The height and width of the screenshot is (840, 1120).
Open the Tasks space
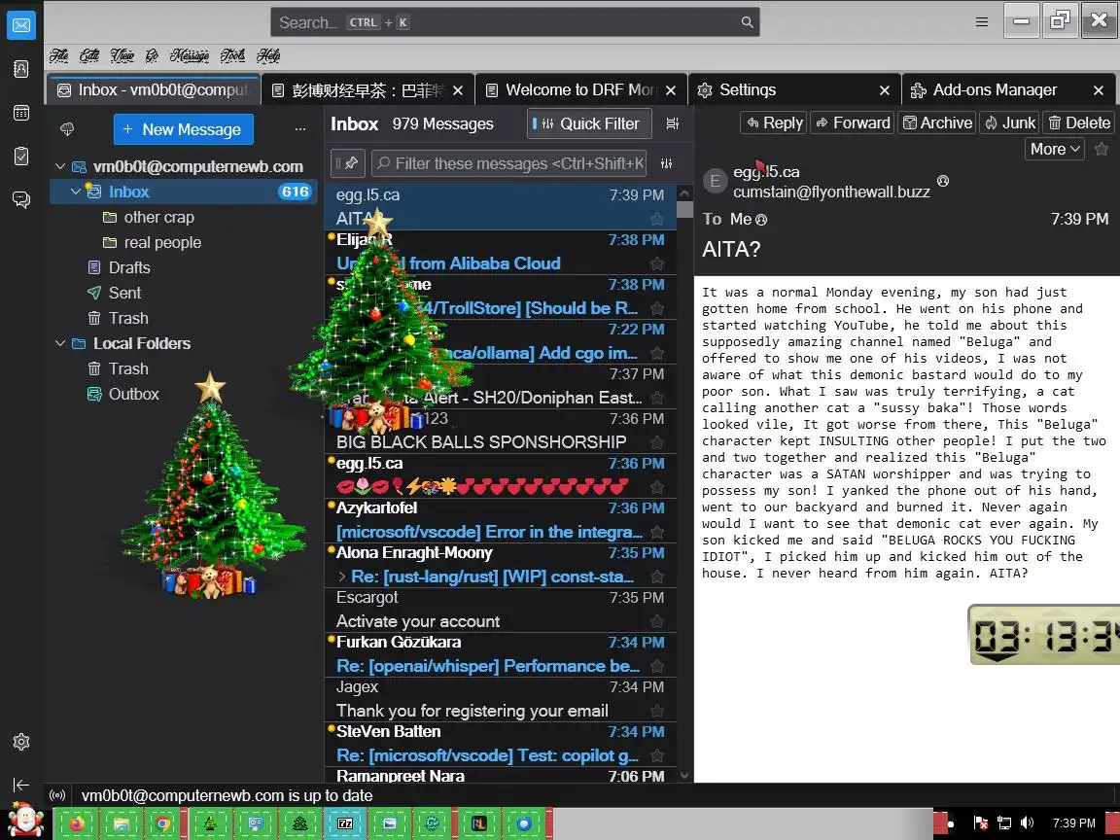(21, 156)
